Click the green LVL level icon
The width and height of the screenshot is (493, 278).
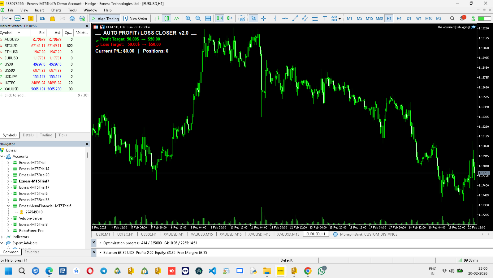coord(473,19)
